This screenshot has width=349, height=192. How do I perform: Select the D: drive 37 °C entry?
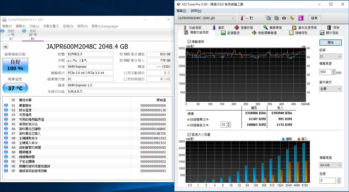click(33, 35)
